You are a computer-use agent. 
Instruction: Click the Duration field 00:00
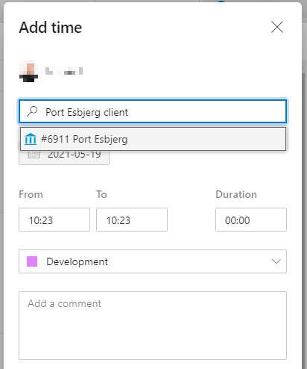coord(251,220)
